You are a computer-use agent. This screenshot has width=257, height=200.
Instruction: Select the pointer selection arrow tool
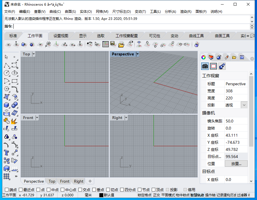point(6,57)
